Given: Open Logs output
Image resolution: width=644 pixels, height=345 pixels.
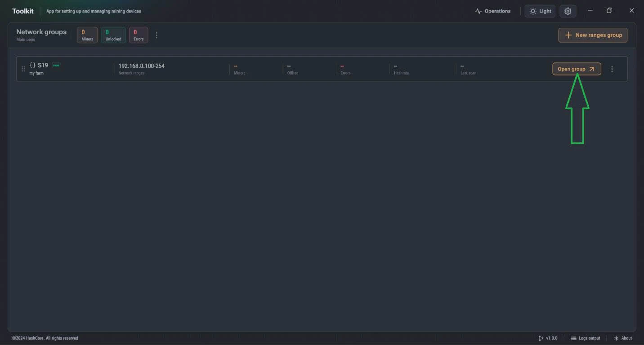Looking at the screenshot, I should coord(586,338).
